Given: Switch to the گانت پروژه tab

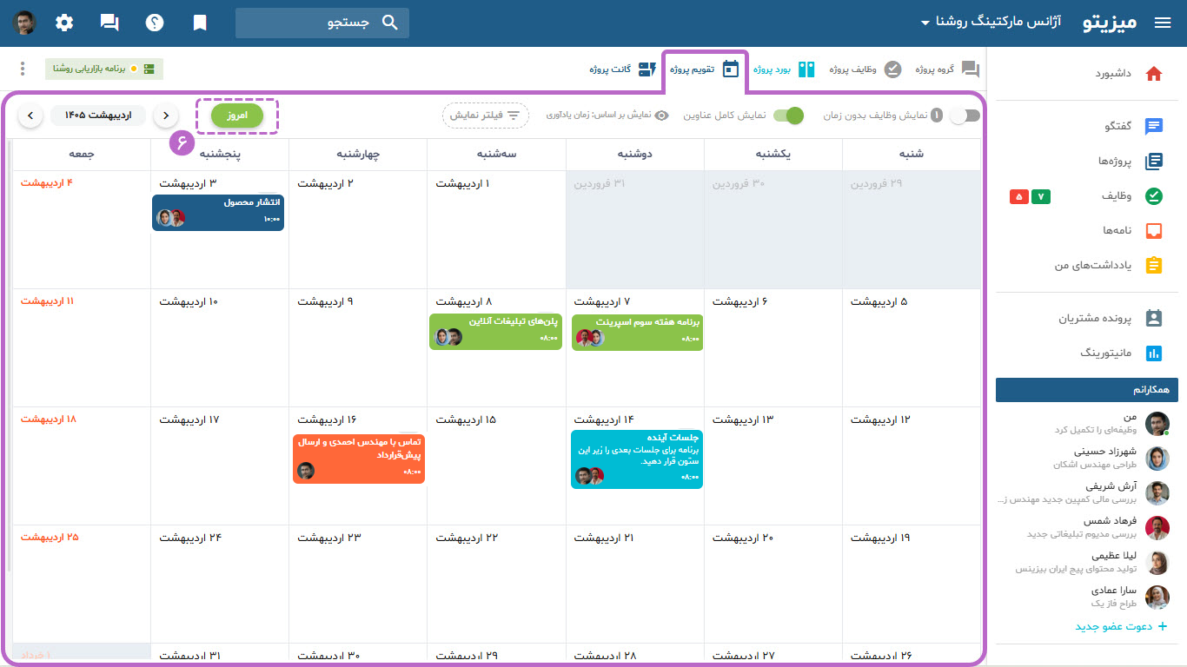Looking at the screenshot, I should point(622,69).
